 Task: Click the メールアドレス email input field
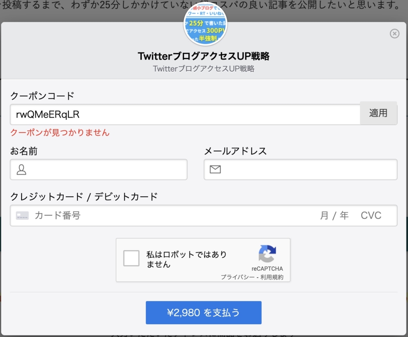coord(300,169)
